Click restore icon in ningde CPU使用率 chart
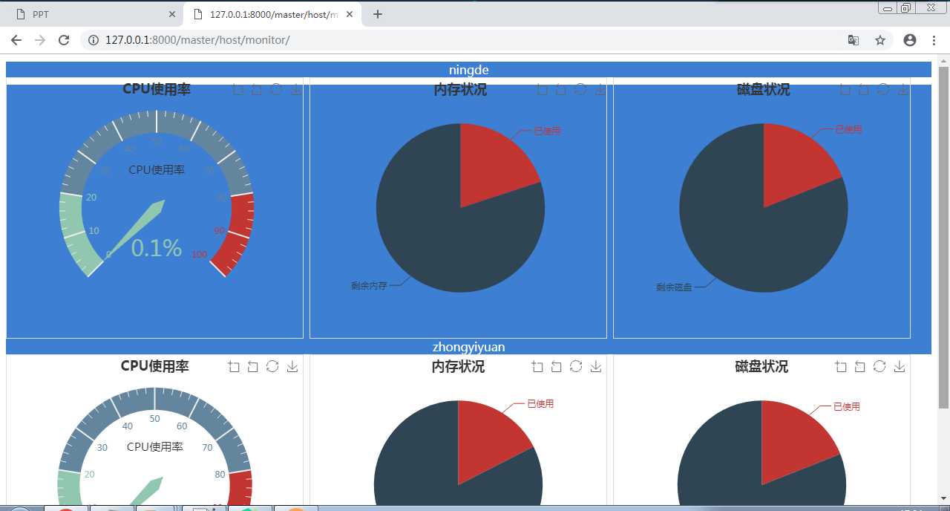 tap(276, 89)
